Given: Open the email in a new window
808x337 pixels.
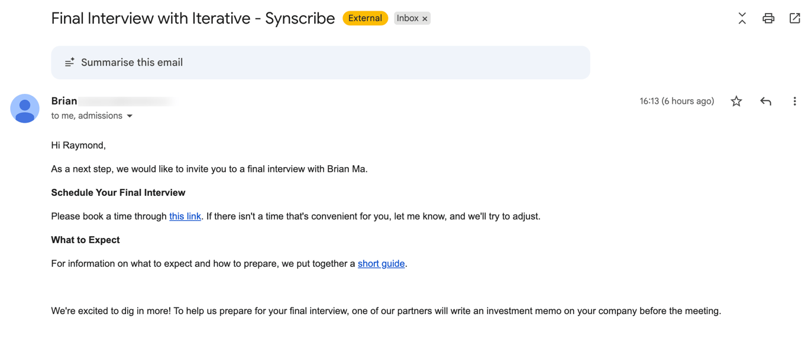Looking at the screenshot, I should pos(794,18).
